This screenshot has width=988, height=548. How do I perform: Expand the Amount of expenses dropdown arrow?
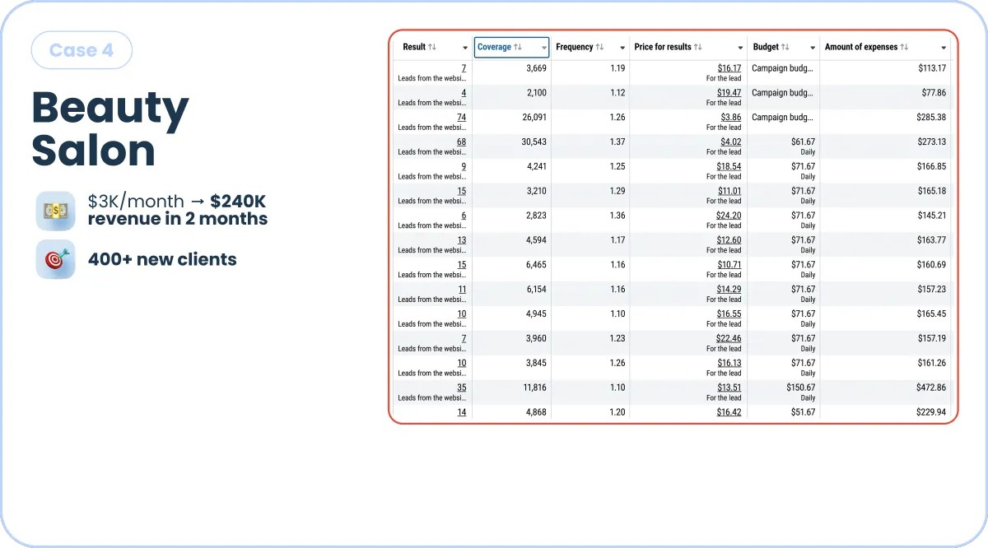tap(944, 48)
